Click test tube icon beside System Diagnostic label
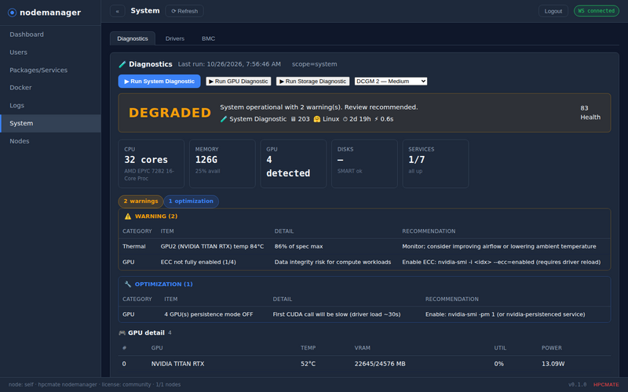 click(x=224, y=119)
